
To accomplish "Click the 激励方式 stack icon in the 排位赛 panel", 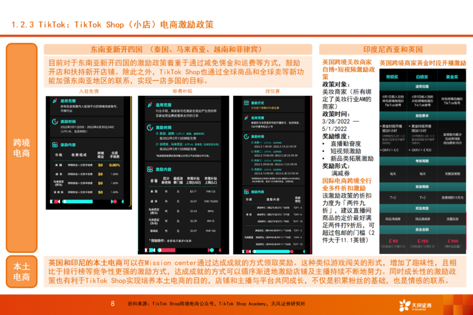I will (x=245, y=102).
